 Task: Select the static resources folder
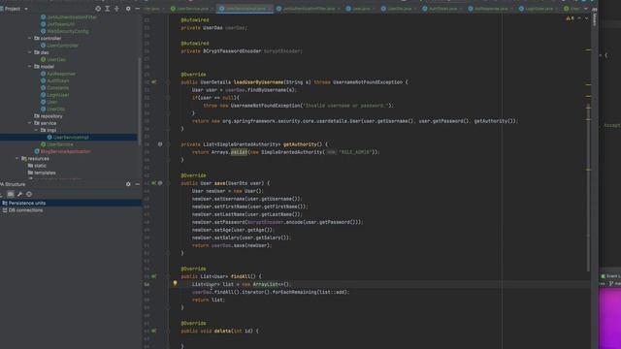coord(37,166)
